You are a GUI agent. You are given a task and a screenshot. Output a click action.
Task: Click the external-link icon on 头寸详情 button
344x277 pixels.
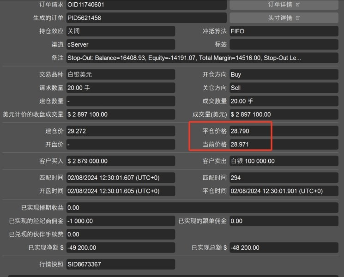pyautogui.click(x=297, y=18)
